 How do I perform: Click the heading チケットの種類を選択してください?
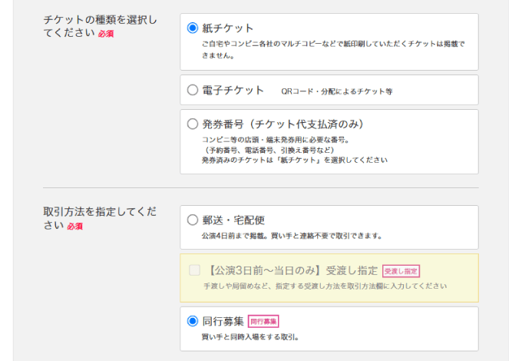pyautogui.click(x=100, y=26)
